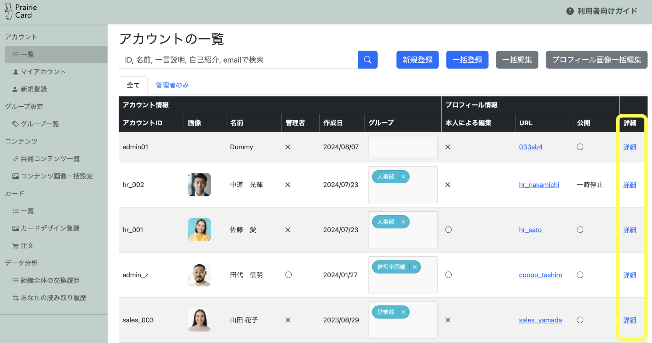Open 共通コンテンツ一覧 in the sidebar
The height and width of the screenshot is (343, 652).
(50, 159)
